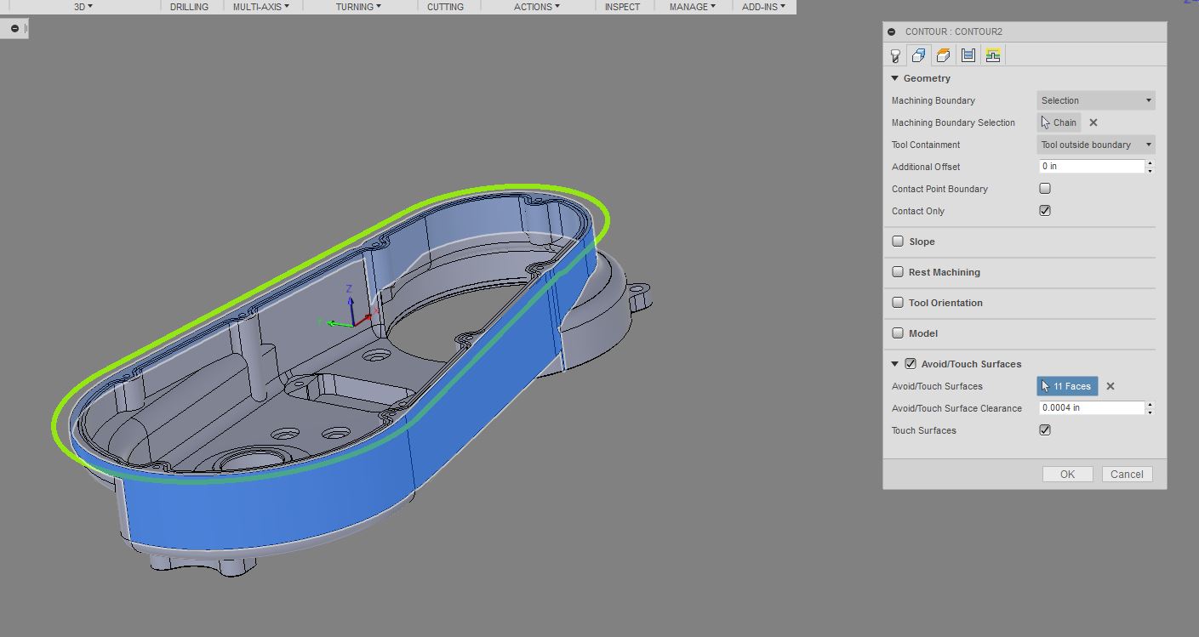
Task: Disable the Contact Only checkbox
Action: 1044,210
